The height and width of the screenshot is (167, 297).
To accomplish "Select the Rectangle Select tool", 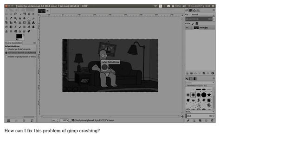I will (6, 14).
